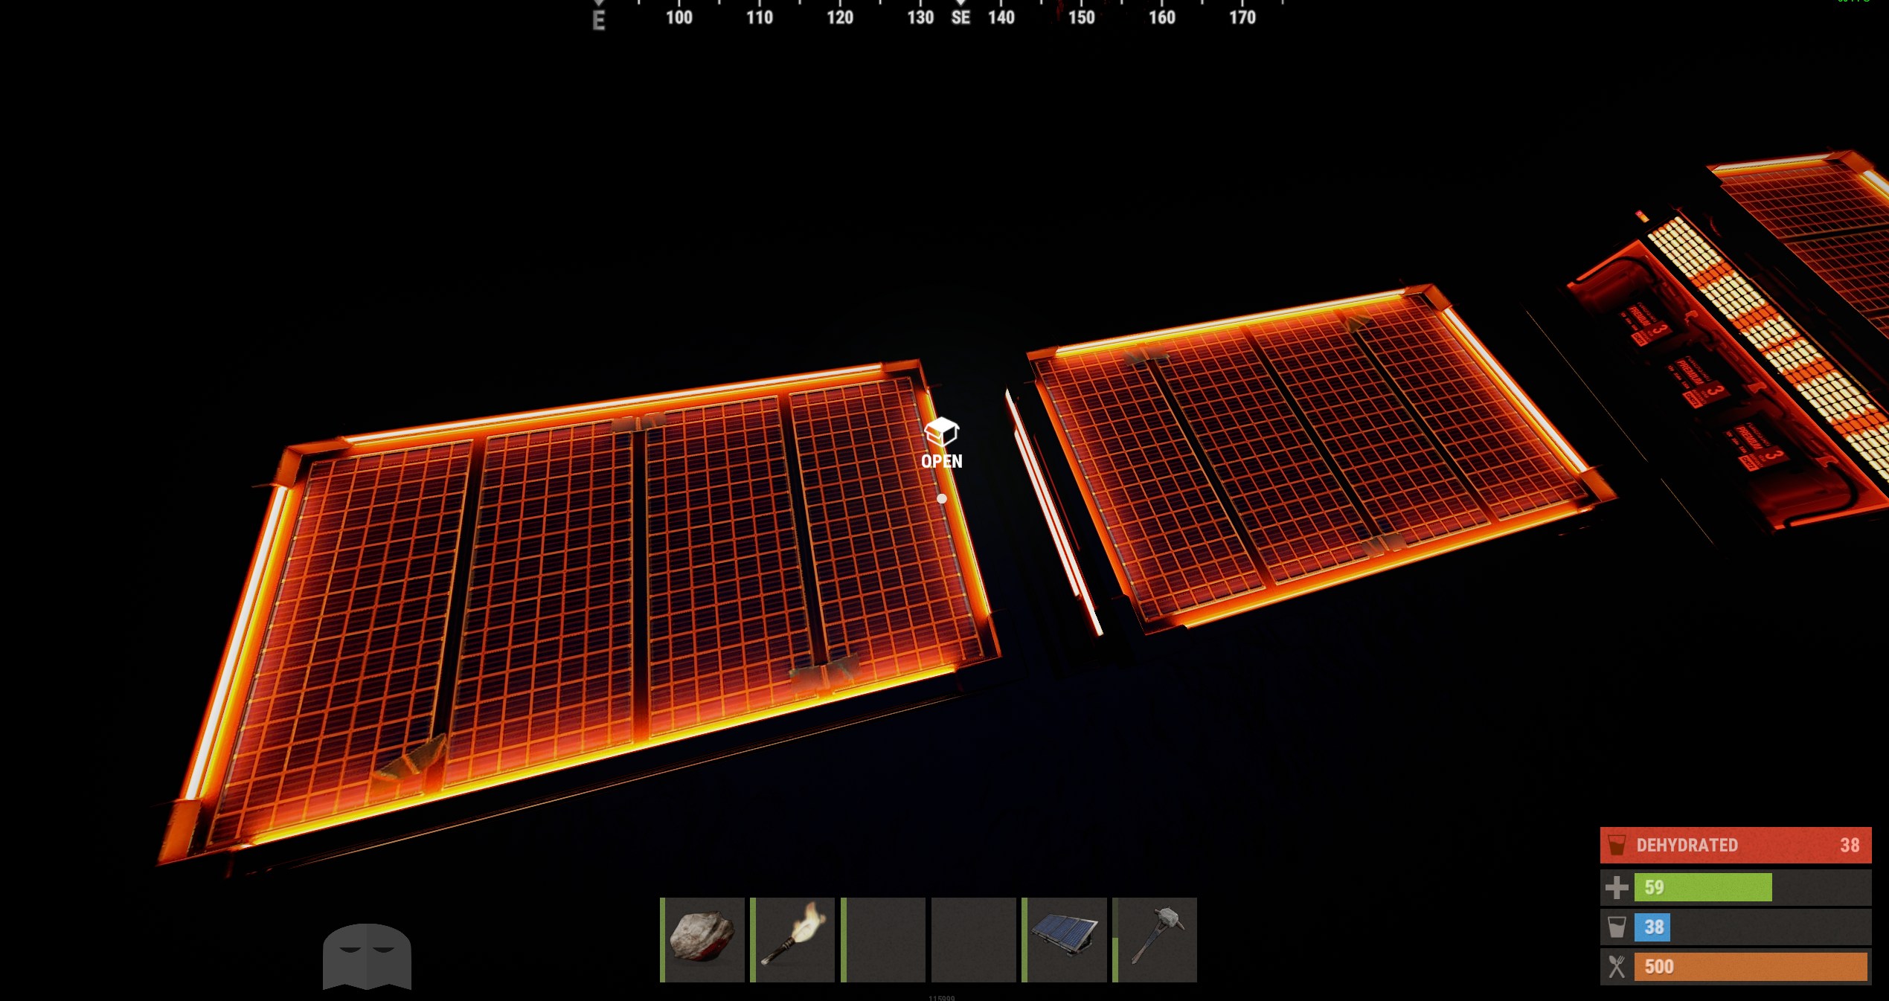Screen dimensions: 1889x1001
Task: Click the food fork-and-knife icon
Action: 1616,967
